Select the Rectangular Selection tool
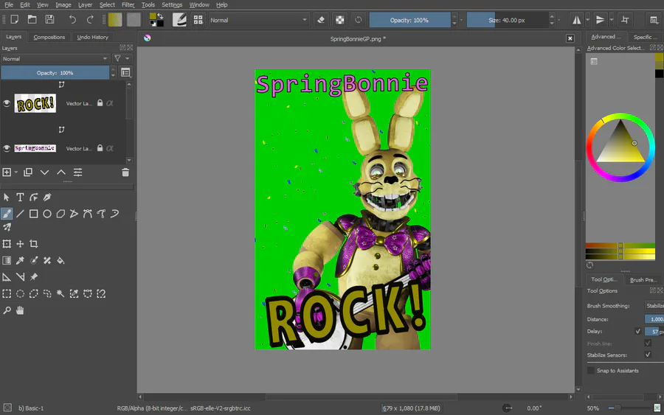664x415 pixels. [7, 293]
